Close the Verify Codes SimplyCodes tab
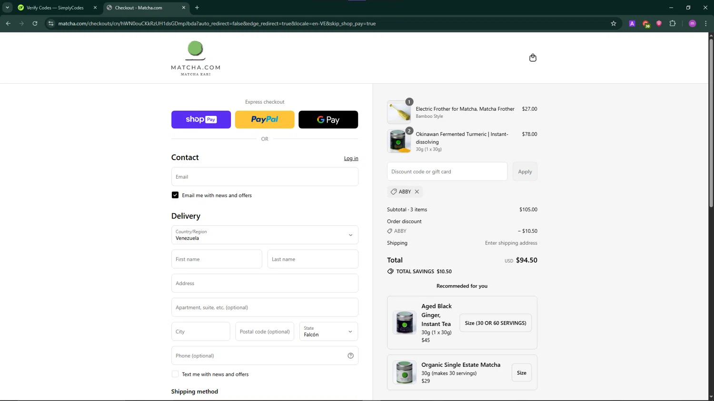This screenshot has height=401, width=714. (95, 8)
